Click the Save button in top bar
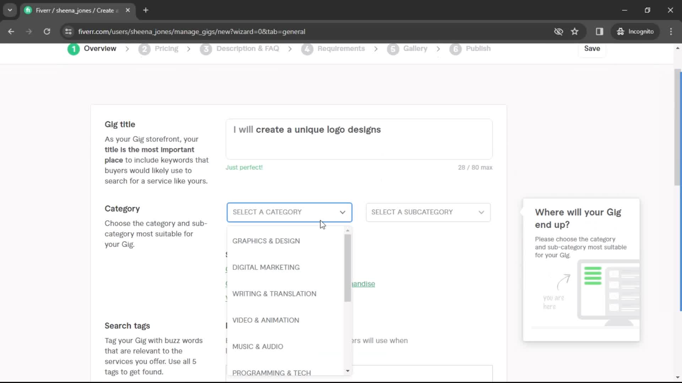The height and width of the screenshot is (383, 682). point(592,48)
